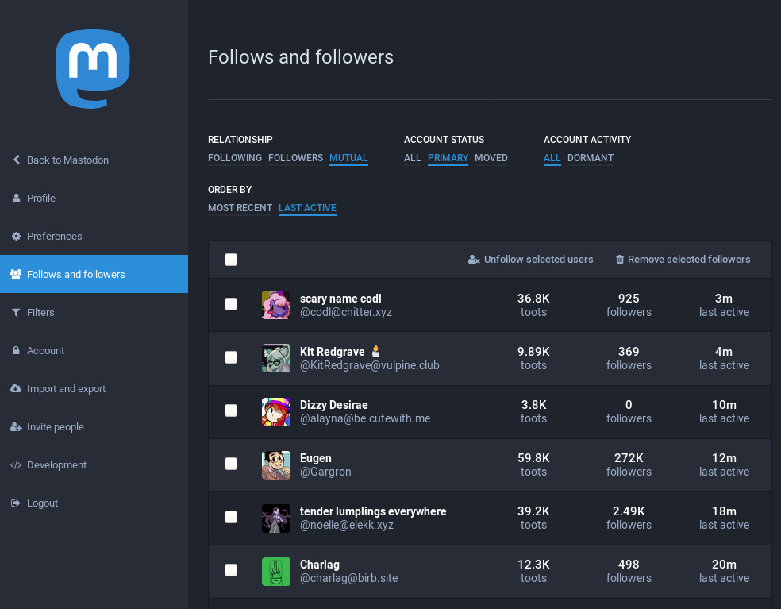Check the checkbox next to Eugen
This screenshot has width=781, height=609.
(x=231, y=464)
